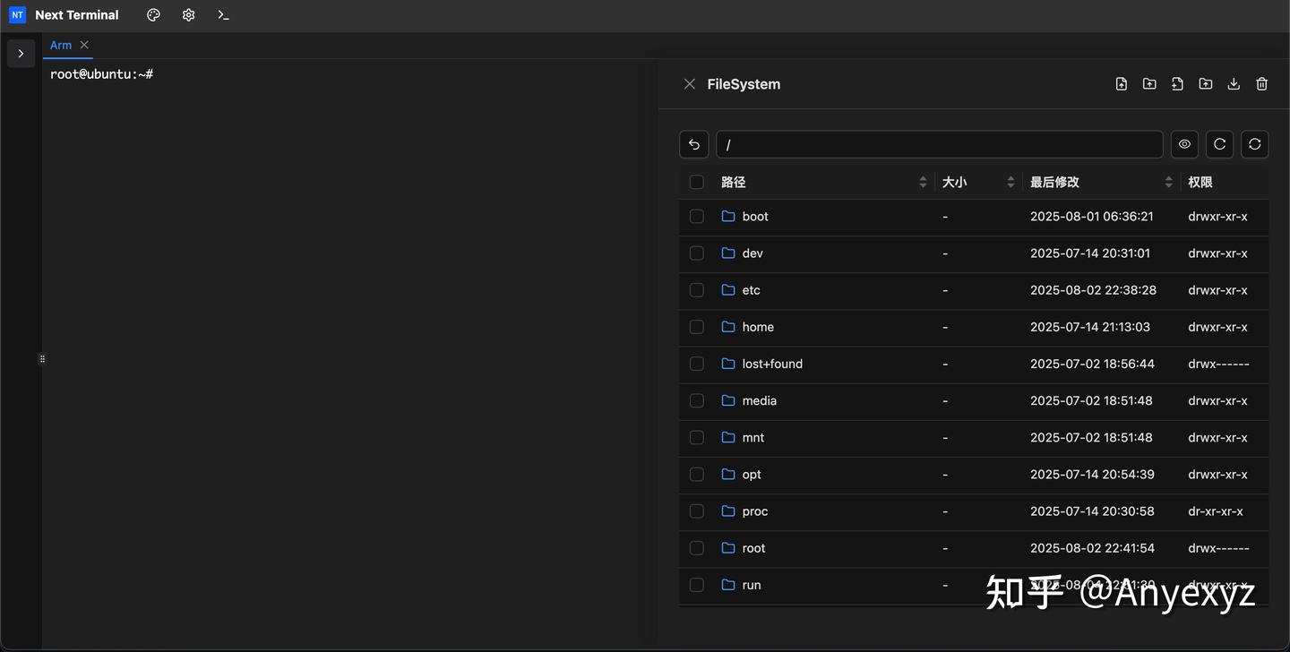Click the folder icon of mnt

[x=728, y=437]
